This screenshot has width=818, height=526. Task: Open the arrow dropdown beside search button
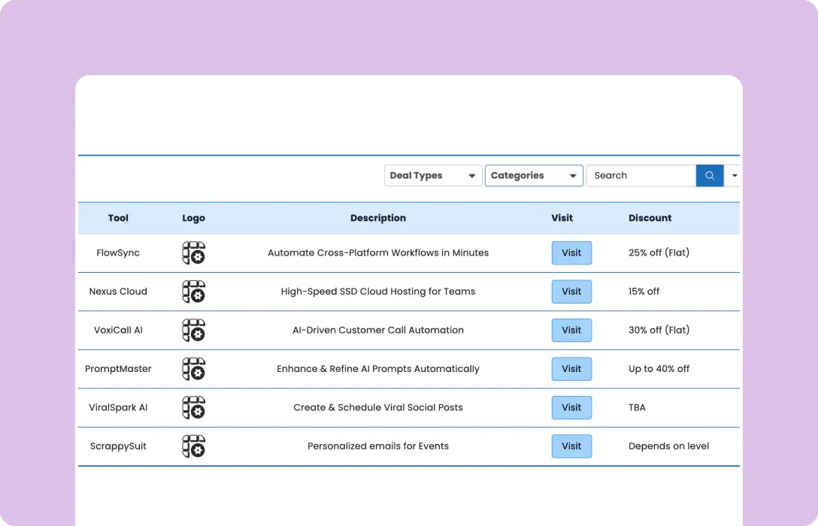(734, 176)
